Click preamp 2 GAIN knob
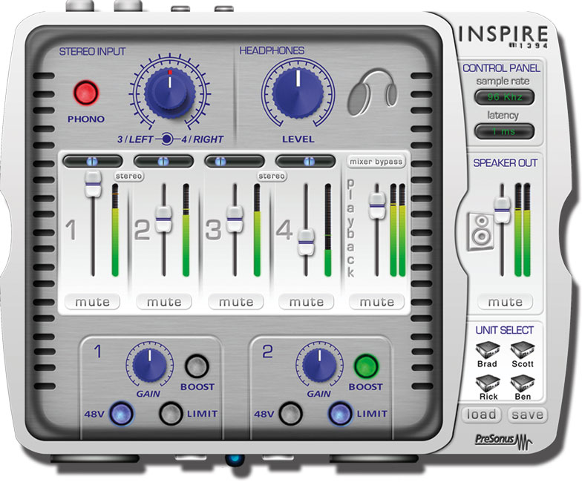582x482 pixels. tap(319, 365)
